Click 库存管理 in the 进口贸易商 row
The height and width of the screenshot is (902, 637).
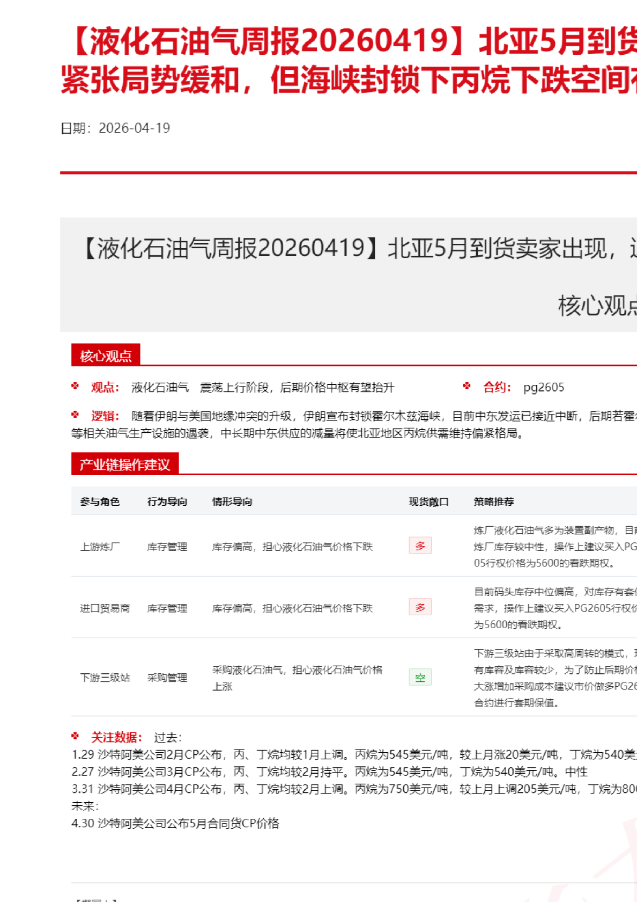(167, 608)
